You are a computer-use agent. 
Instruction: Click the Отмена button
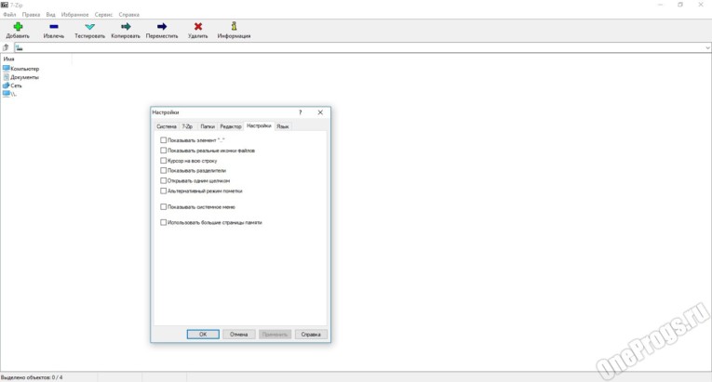click(239, 335)
